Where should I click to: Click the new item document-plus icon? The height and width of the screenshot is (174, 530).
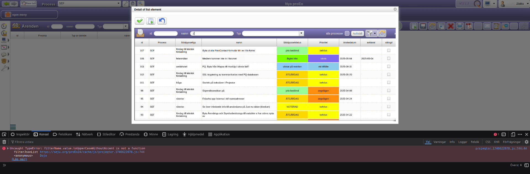(151, 21)
